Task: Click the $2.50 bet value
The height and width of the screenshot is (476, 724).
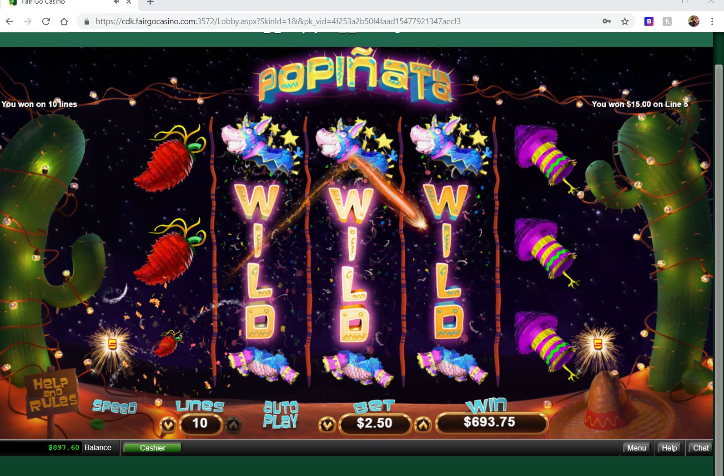Action: 375,423
